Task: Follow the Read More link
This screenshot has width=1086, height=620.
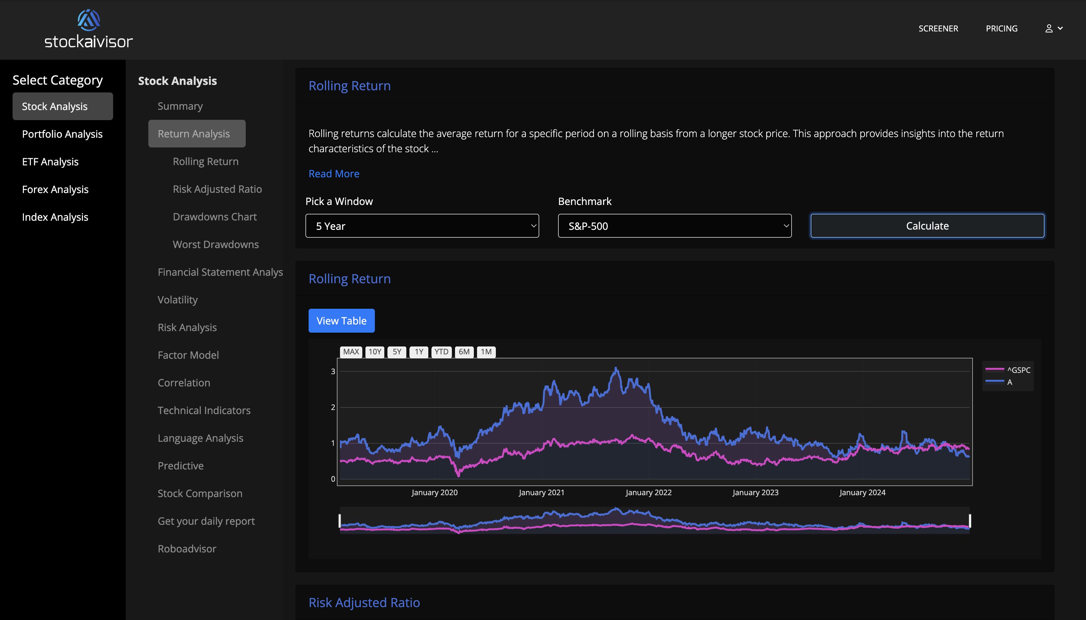Action: pyautogui.click(x=334, y=174)
